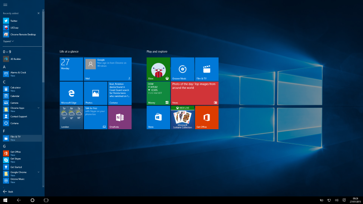This screenshot has height=204, width=363.
Task: Click the taskbar back arrow button
Action: pyautogui.click(x=19, y=200)
